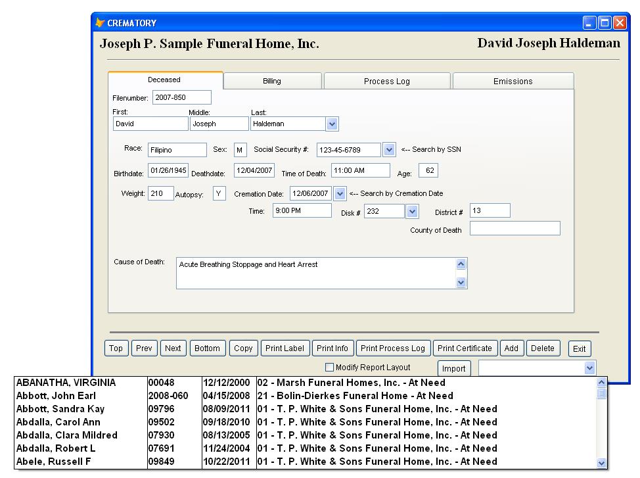Click the Filenumber field

click(182, 97)
